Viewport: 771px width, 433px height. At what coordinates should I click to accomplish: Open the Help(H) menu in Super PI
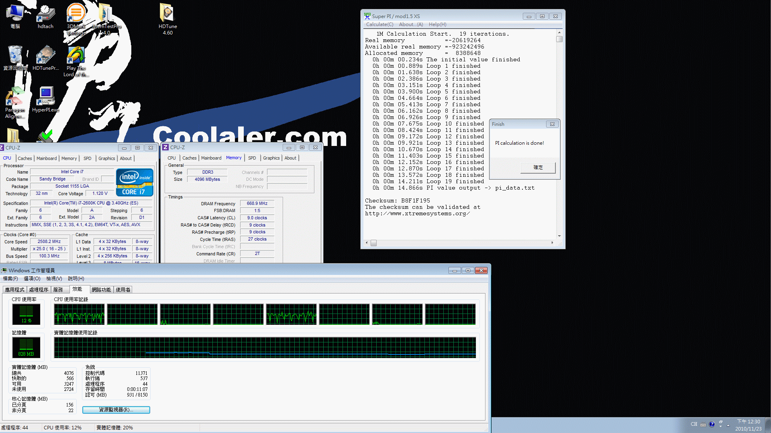click(437, 24)
